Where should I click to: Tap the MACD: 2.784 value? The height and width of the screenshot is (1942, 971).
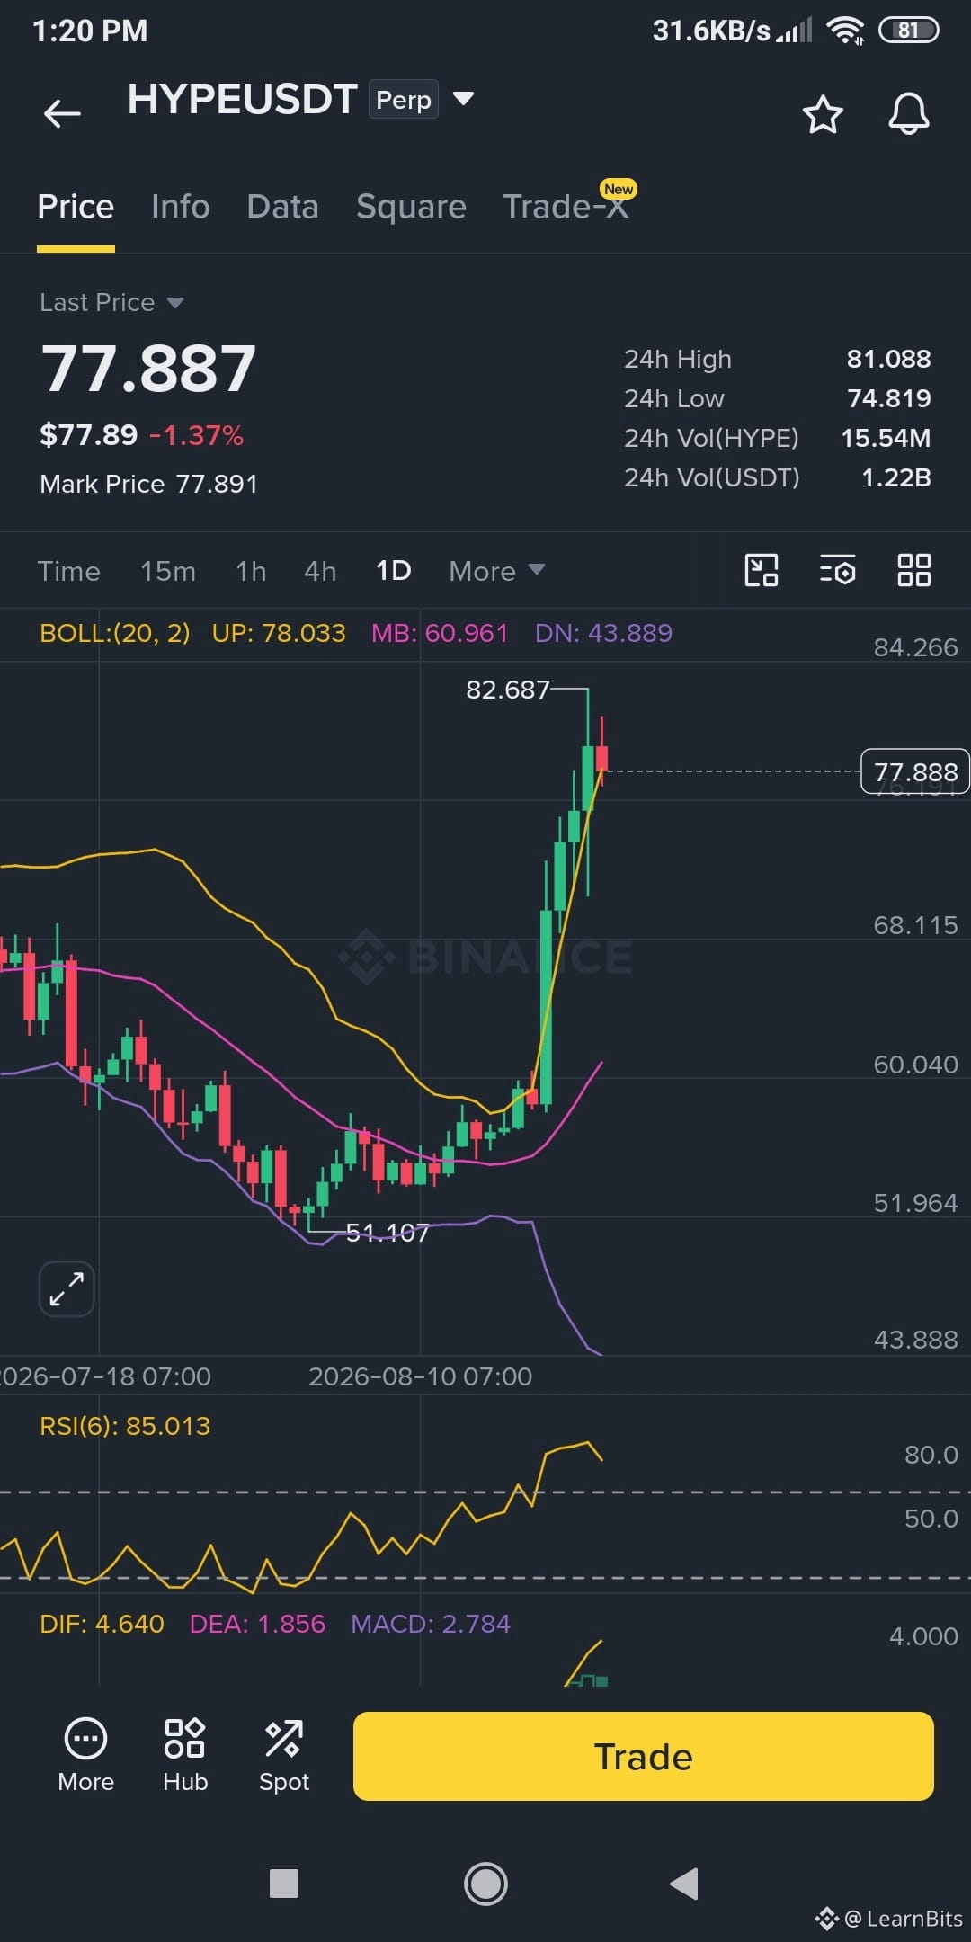coord(431,1624)
